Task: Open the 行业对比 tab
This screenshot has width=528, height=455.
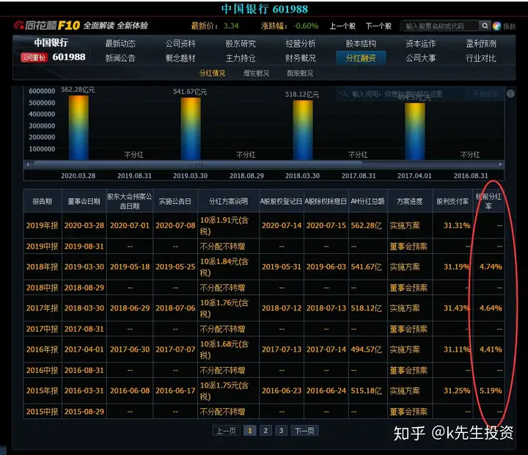Action: click(481, 58)
